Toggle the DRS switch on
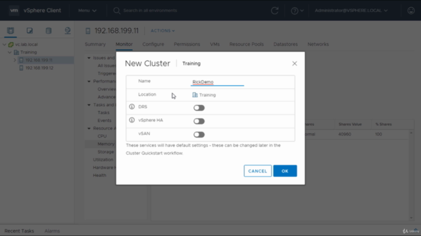This screenshot has width=421, height=236. [199, 108]
